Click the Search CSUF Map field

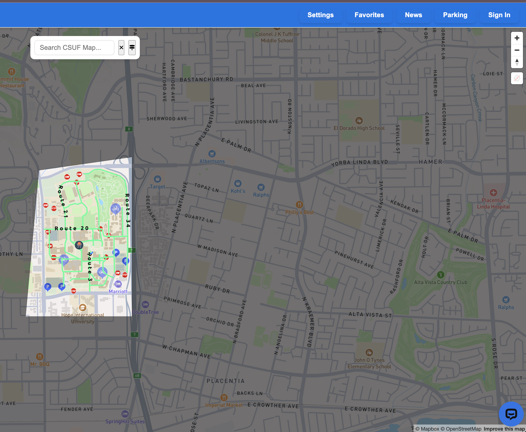click(x=74, y=48)
